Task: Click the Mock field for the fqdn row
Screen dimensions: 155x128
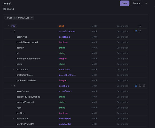Action: [x=94, y=108]
